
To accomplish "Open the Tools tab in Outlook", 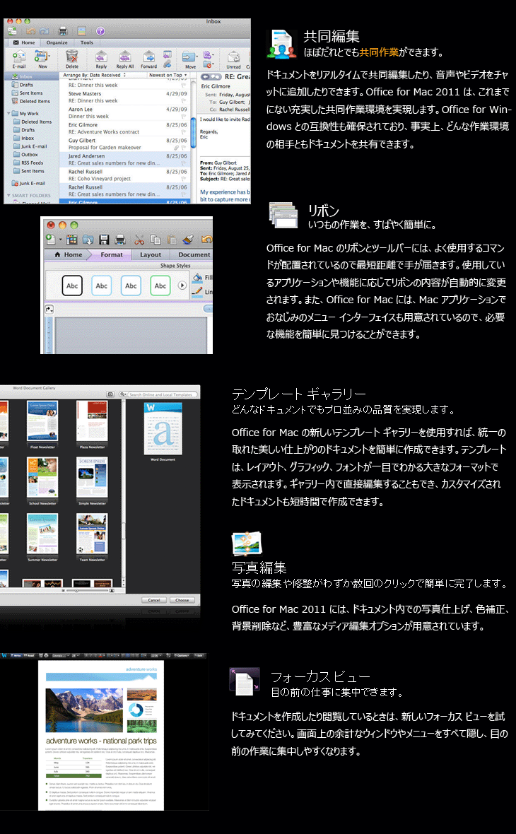I will point(87,42).
